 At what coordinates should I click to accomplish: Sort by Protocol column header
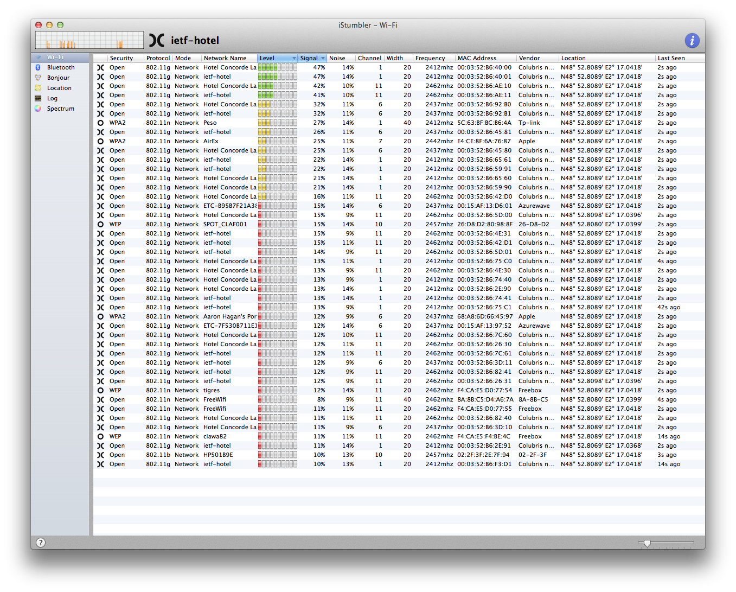click(158, 58)
